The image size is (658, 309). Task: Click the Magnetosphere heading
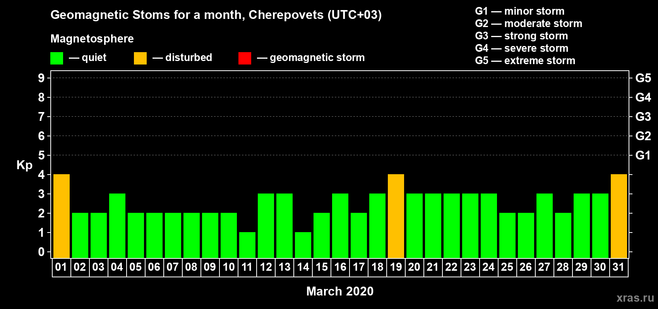coord(92,39)
